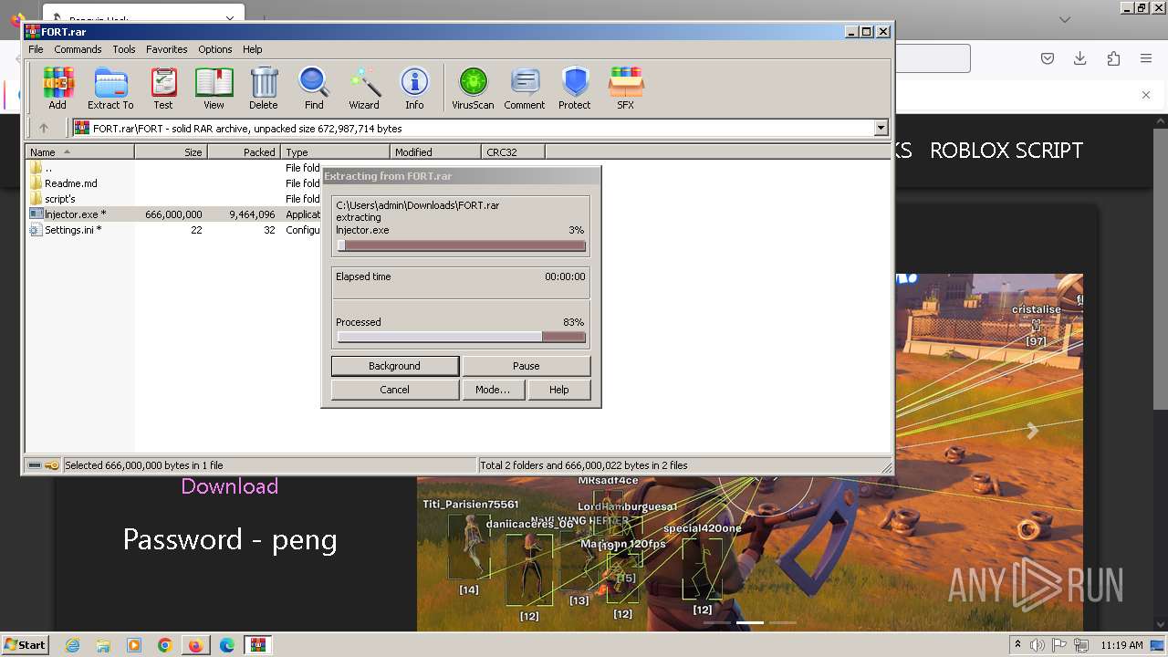Click the Extract To toolbar icon
Viewport: 1168px width, 657px height.
pyautogui.click(x=110, y=89)
